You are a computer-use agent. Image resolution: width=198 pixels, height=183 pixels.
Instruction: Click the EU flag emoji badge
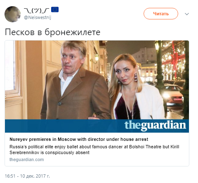[x=55, y=10]
